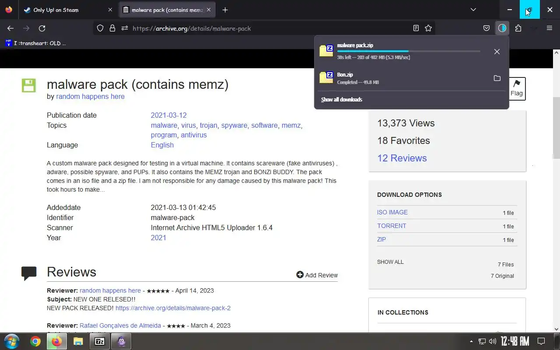Cancel the malware pack.zip download
This screenshot has height=350, width=560.
497,52
